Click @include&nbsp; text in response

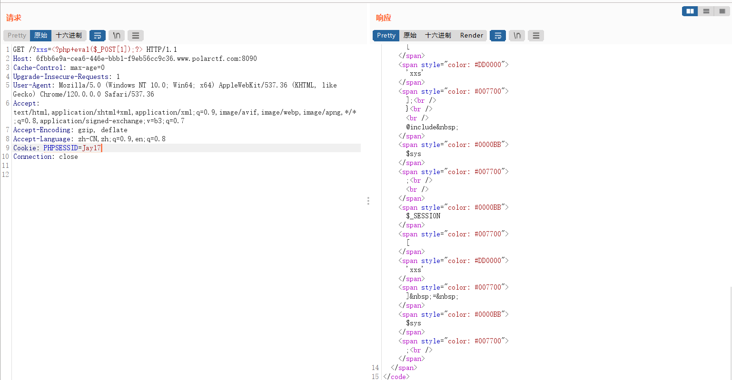[432, 127]
